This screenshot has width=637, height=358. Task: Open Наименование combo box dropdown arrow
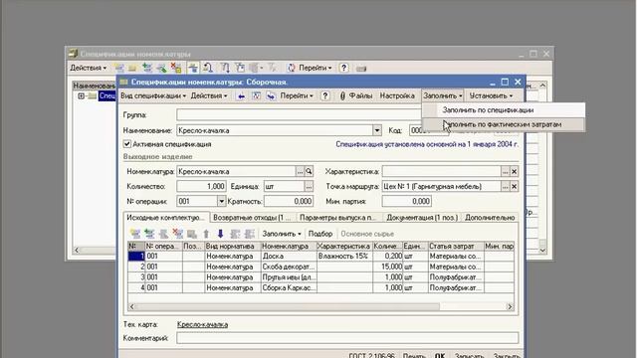[x=377, y=130]
